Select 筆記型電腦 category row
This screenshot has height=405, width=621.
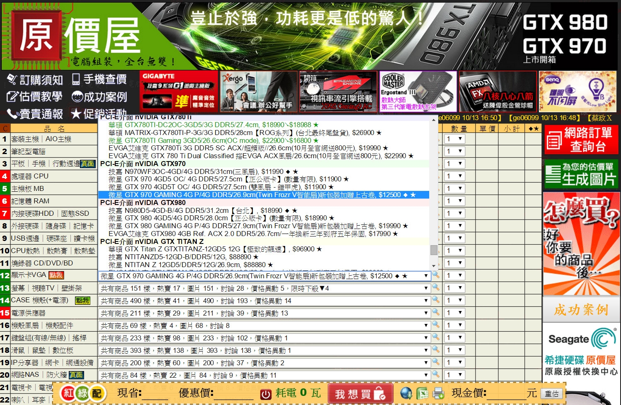[49, 151]
